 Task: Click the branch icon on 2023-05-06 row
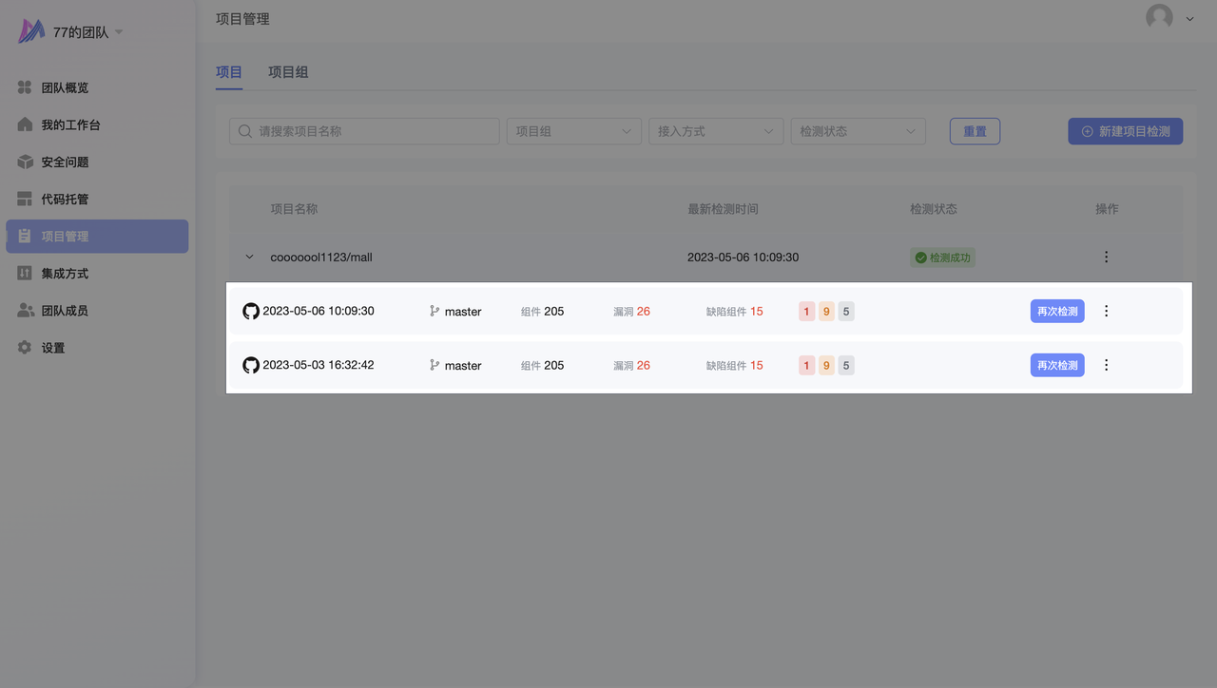(x=435, y=311)
